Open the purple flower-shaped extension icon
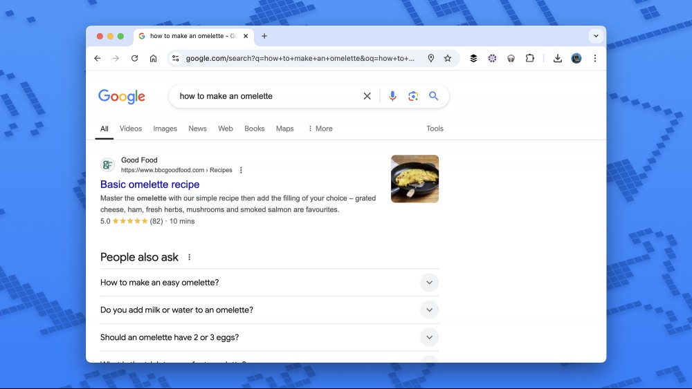Image resolution: width=692 pixels, height=389 pixels. tap(492, 58)
